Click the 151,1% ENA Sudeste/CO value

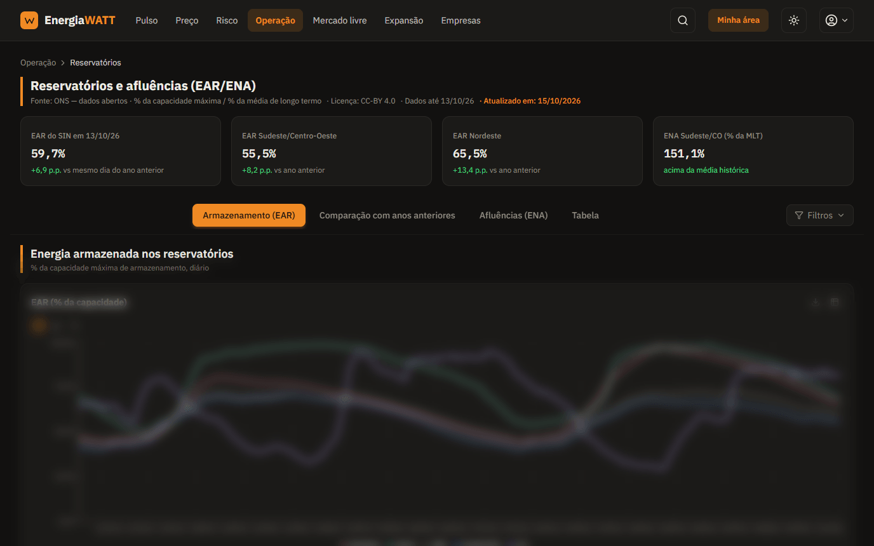[x=684, y=154]
